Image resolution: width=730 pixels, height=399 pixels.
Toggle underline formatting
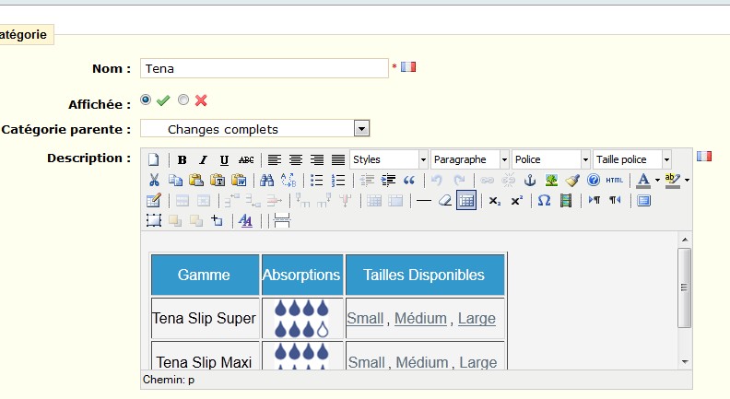[x=224, y=159]
